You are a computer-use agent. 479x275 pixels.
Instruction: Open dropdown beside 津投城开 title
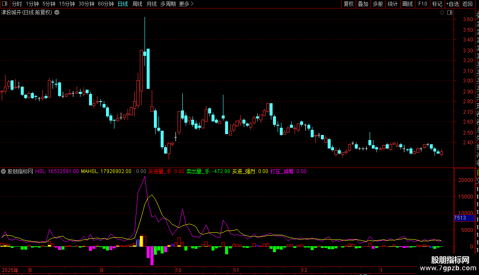click(57, 13)
